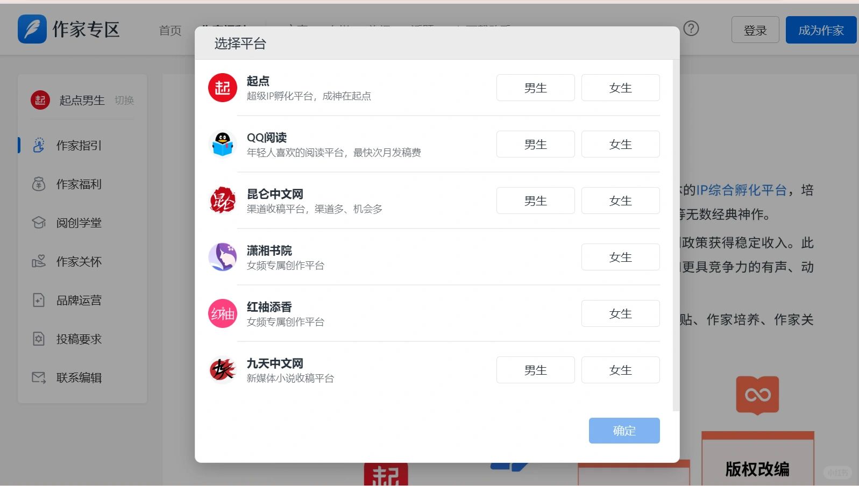Click the 成为作家 button

click(x=821, y=30)
